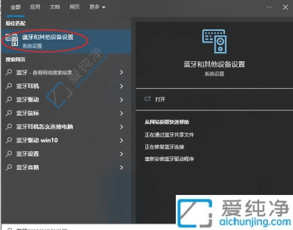This screenshot has width=293, height=230.
Task: Click the 打开 open icon in preview pane
Action: tap(148, 99)
